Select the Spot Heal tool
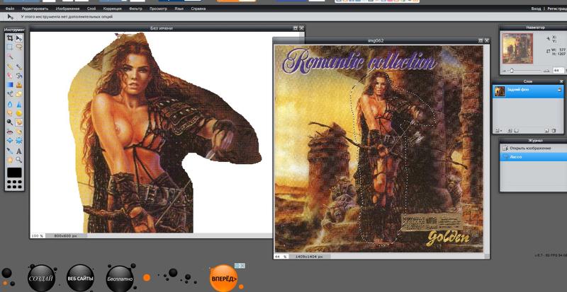567x292 pixels. point(19,132)
